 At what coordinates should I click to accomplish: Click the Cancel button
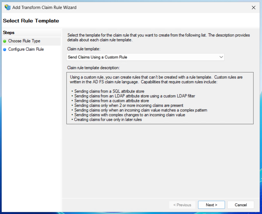point(241,205)
